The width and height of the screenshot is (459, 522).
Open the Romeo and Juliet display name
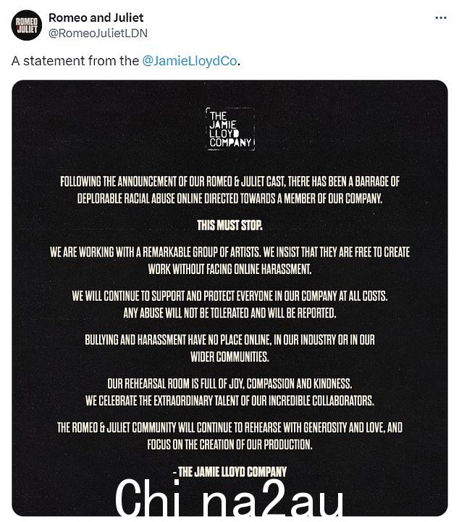[x=96, y=17]
